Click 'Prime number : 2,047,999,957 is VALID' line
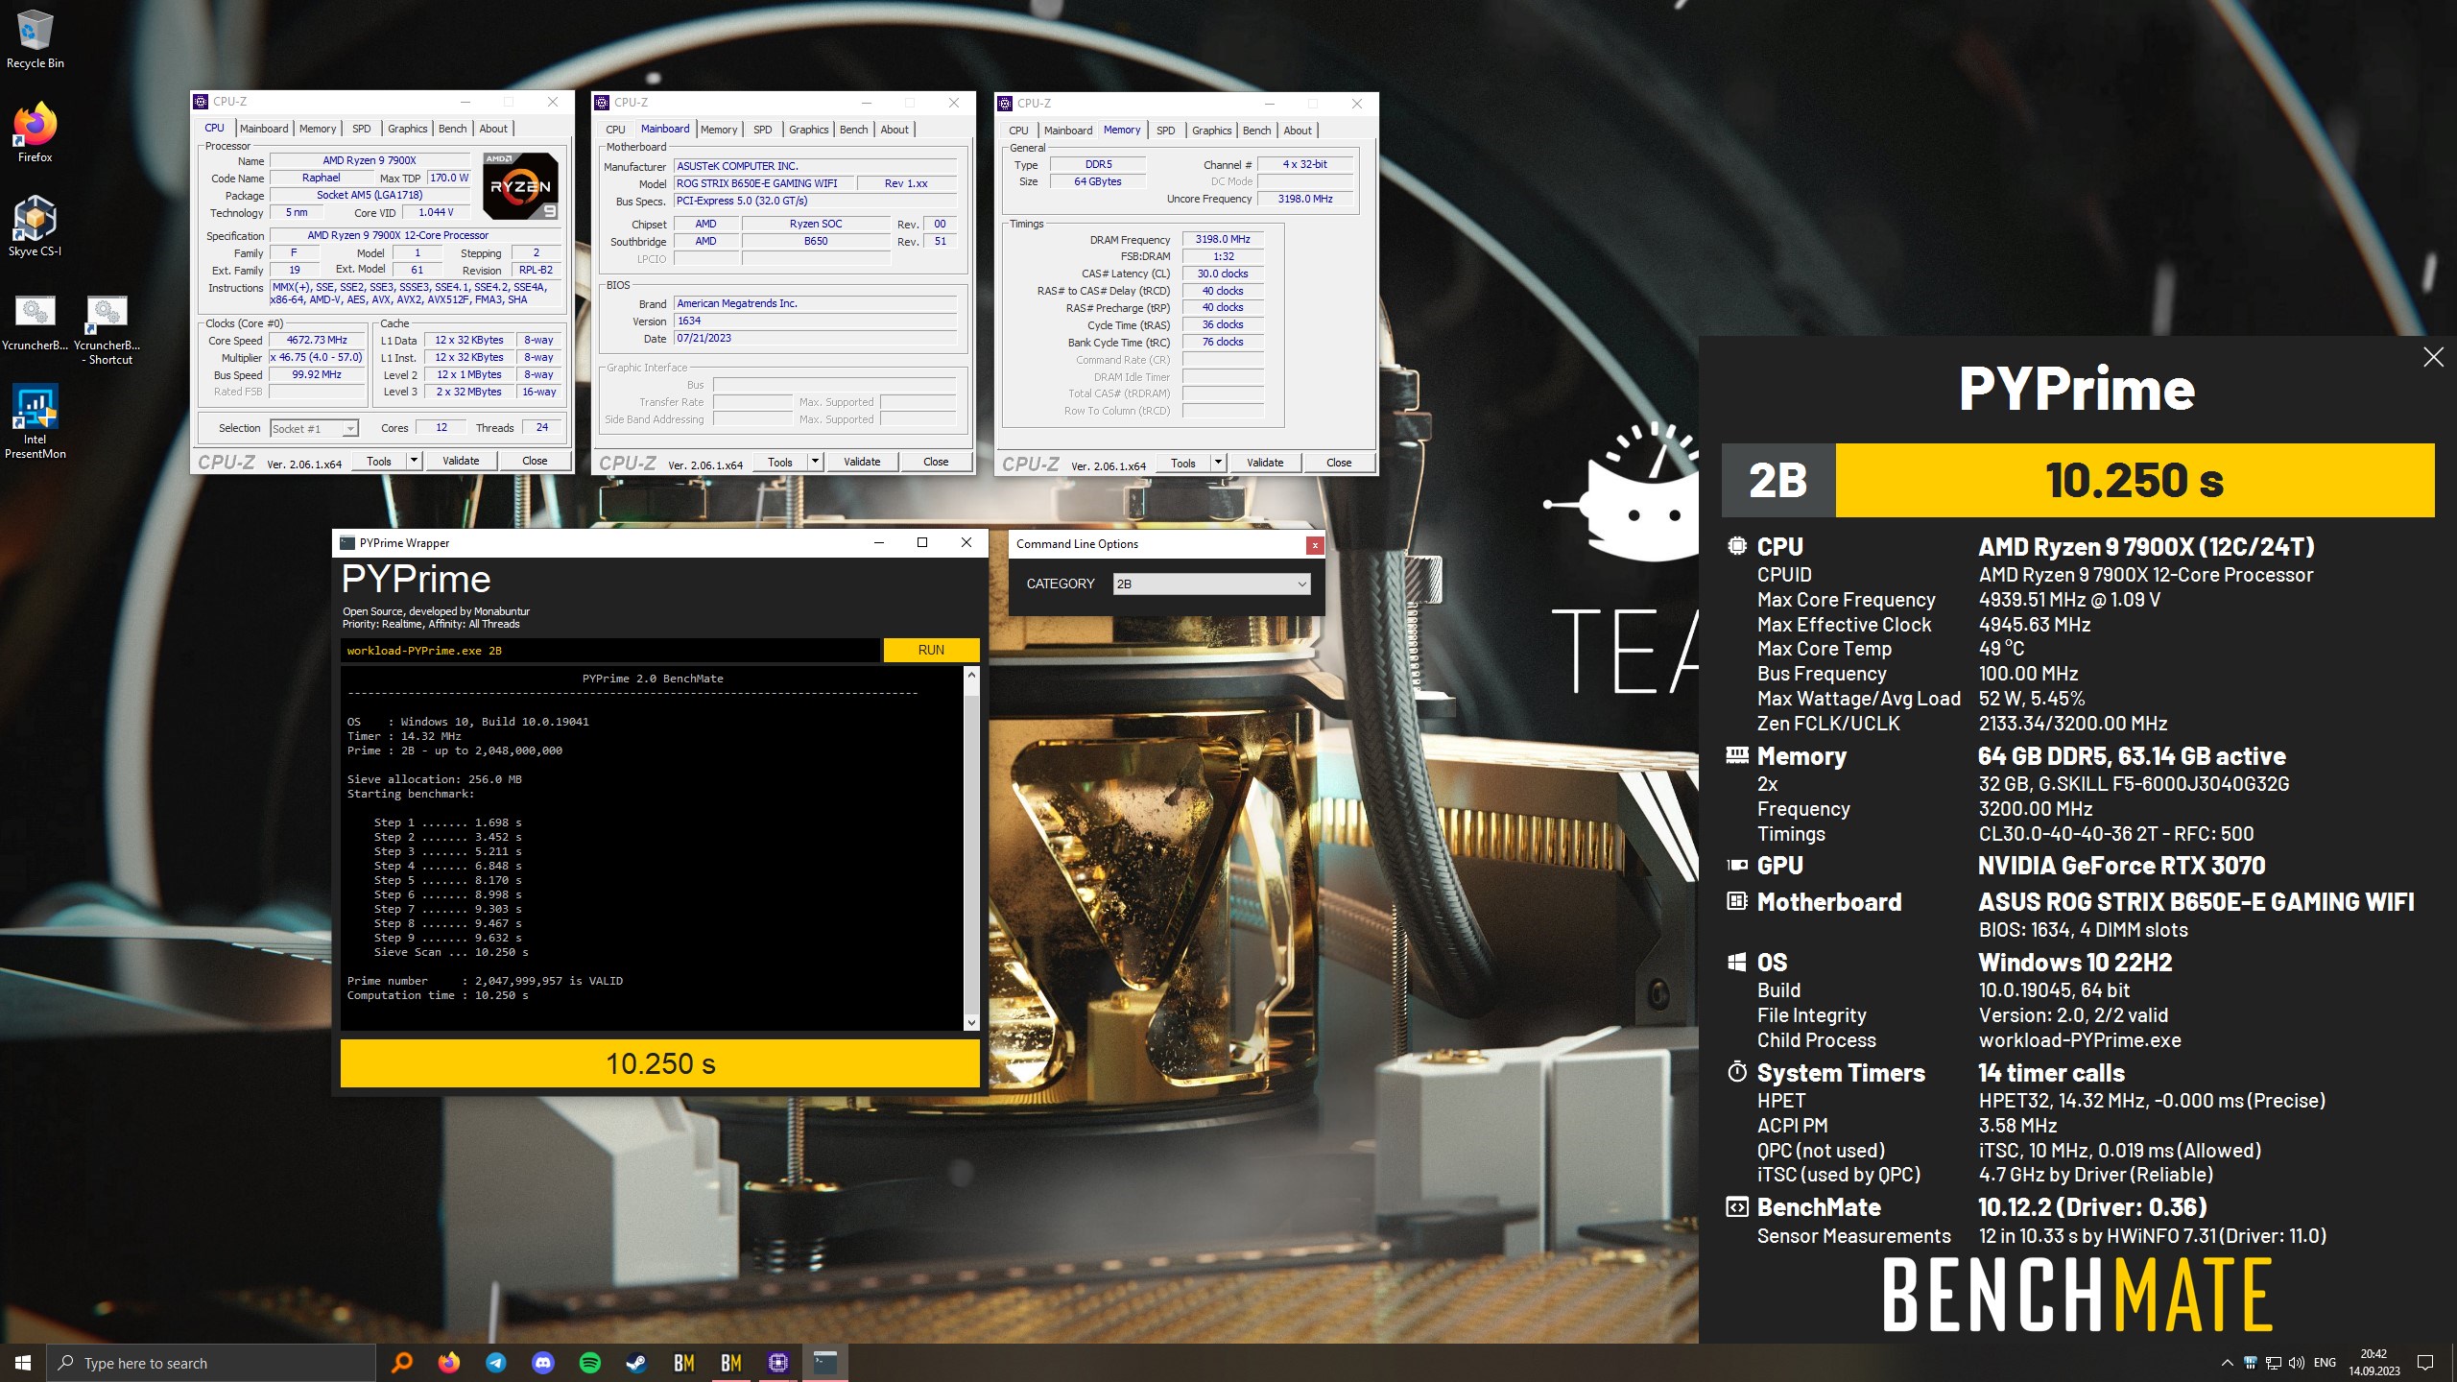Screen dimensions: 2457x1382 [x=485, y=981]
